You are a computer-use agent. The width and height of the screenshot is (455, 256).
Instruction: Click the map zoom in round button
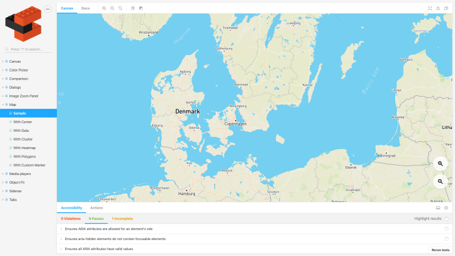[440, 163]
